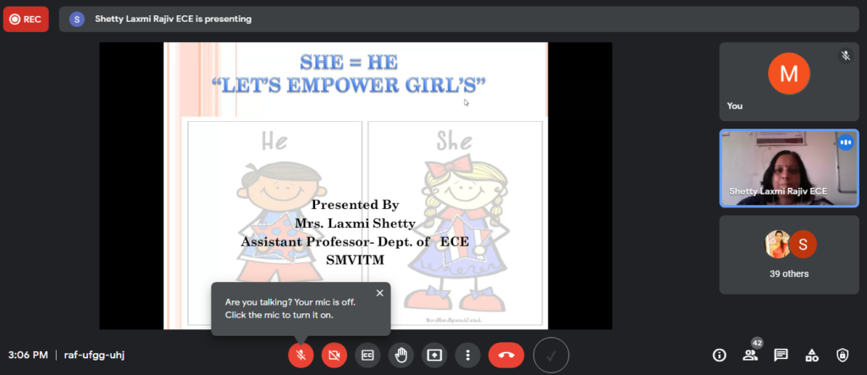This screenshot has height=375, width=867.
Task: Leave the call with the red hang-up button
Action: [x=506, y=355]
